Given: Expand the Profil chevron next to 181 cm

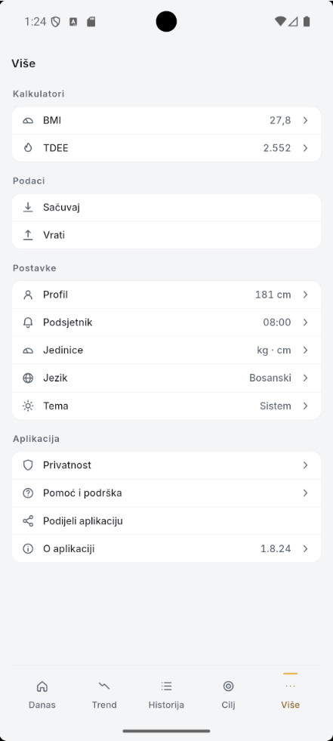Looking at the screenshot, I should coord(306,295).
